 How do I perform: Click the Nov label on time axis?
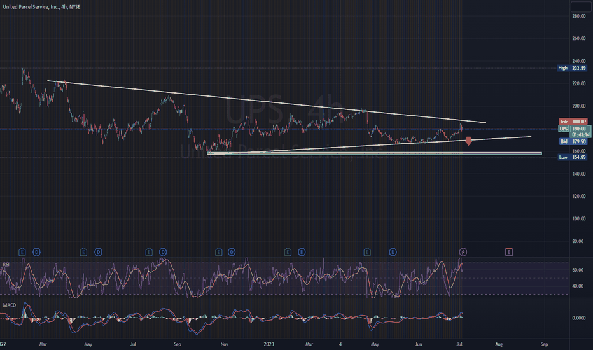pyautogui.click(x=224, y=344)
